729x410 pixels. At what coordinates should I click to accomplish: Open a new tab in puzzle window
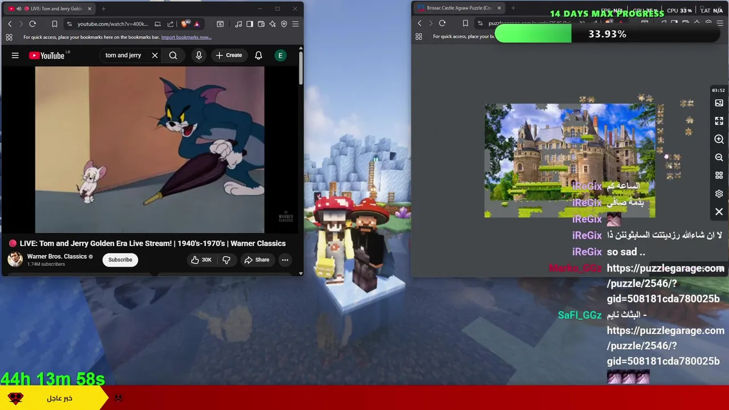[x=513, y=8]
